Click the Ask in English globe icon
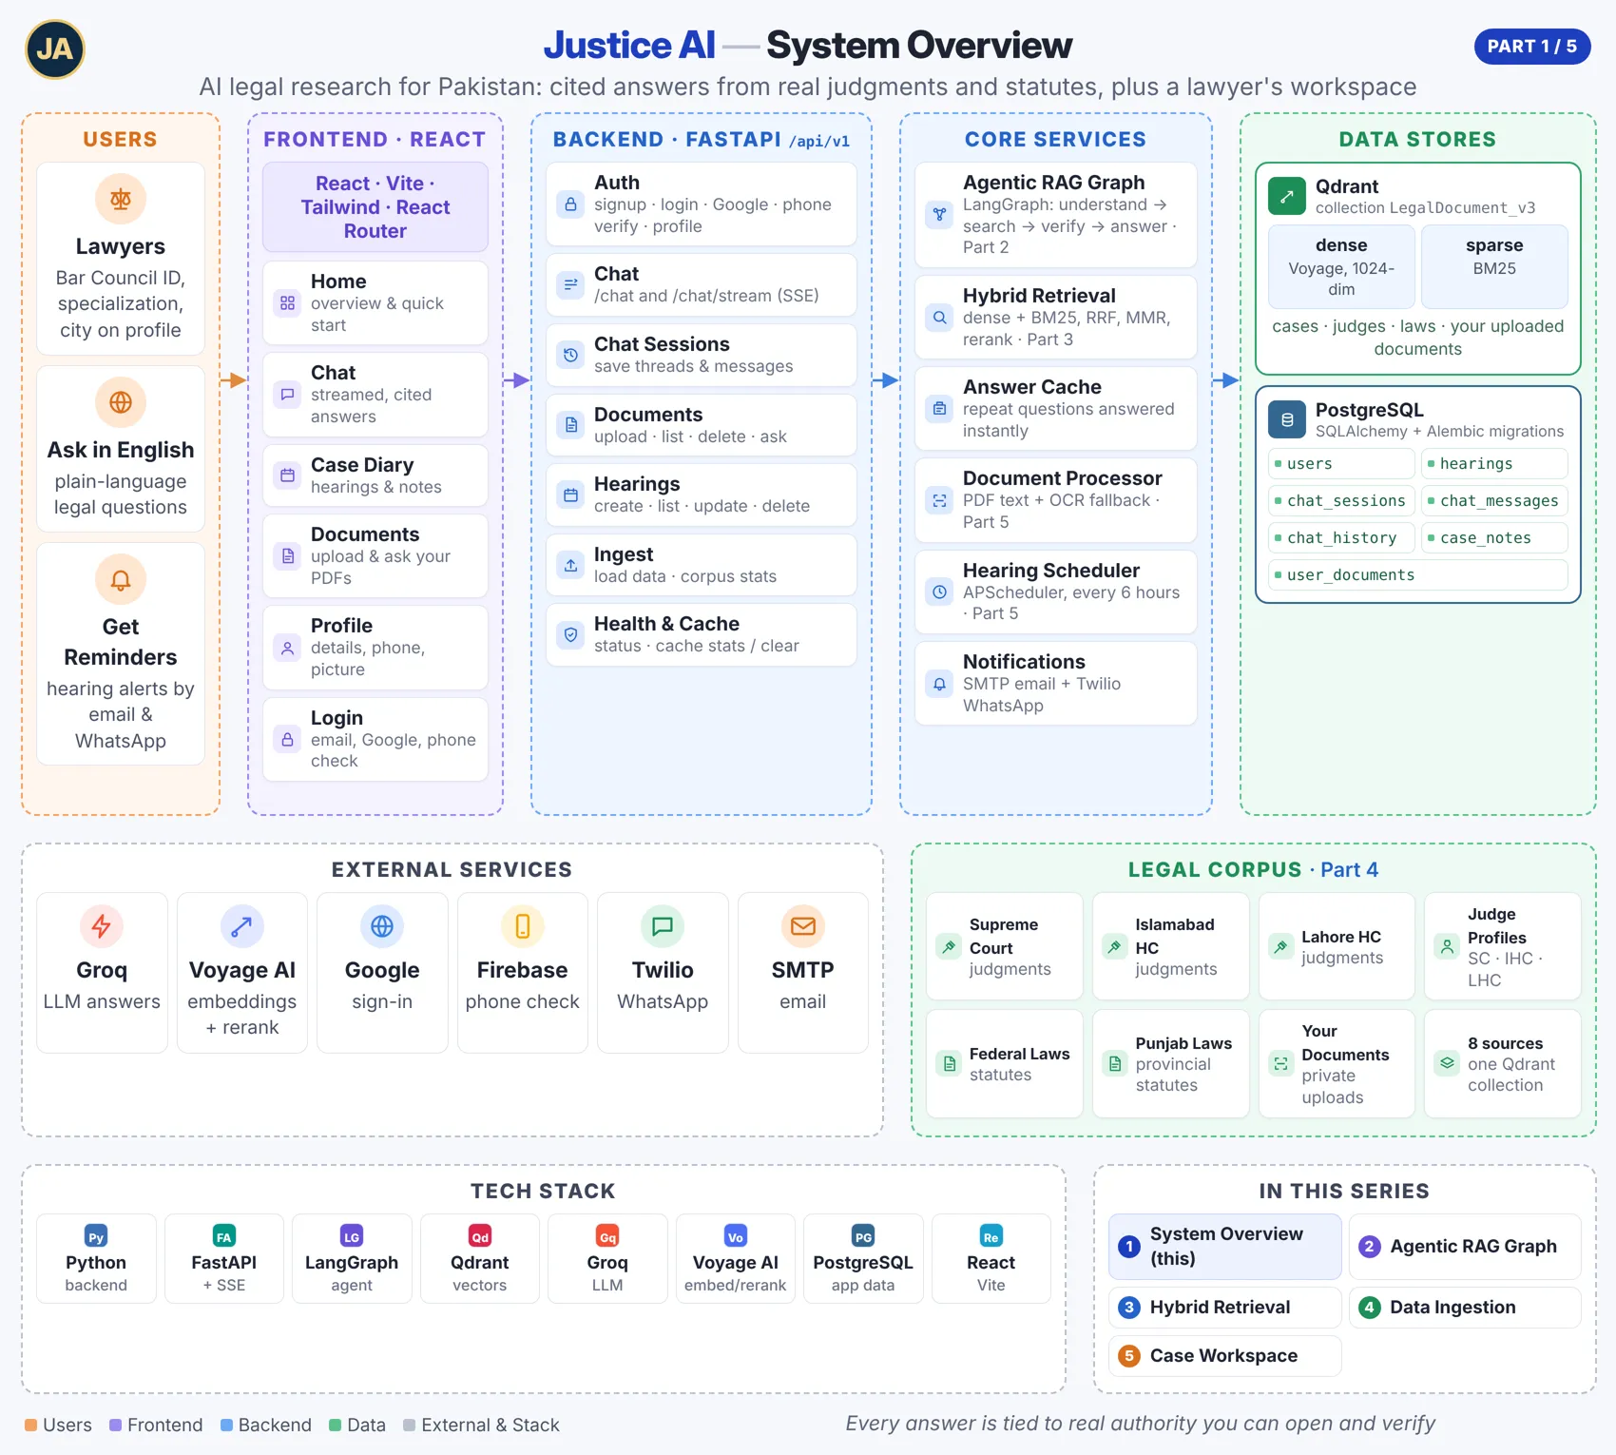1616x1455 pixels. point(121,402)
